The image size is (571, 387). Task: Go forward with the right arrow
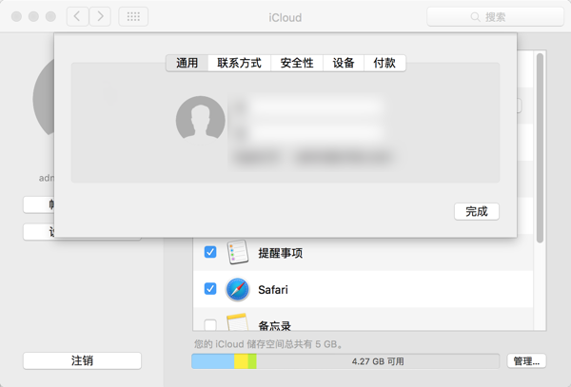(100, 16)
